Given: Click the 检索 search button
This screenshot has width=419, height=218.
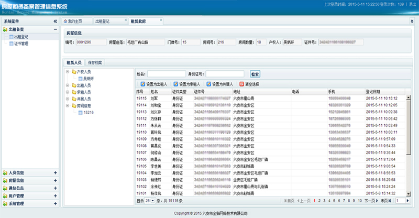Looking at the screenshot, I should coord(255,74).
